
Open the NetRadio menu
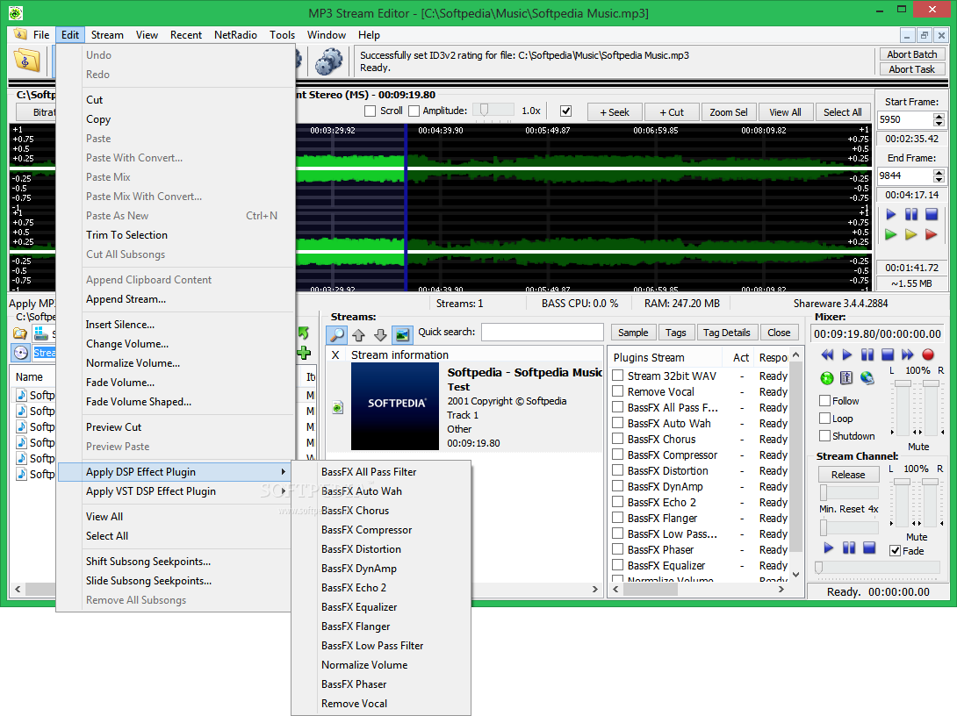235,35
